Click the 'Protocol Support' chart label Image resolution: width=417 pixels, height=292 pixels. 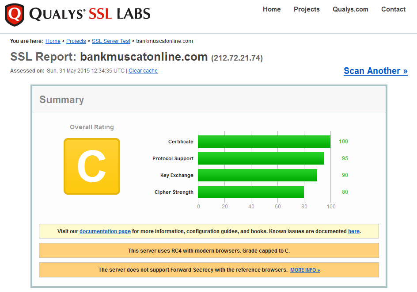coord(173,158)
